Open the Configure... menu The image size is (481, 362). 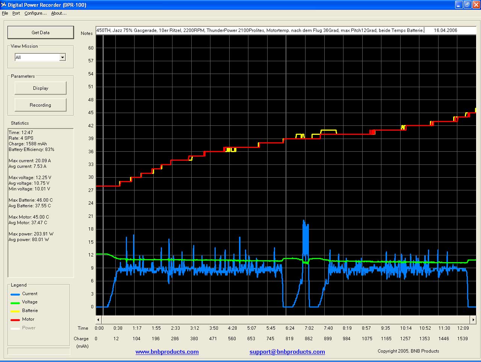tap(36, 13)
